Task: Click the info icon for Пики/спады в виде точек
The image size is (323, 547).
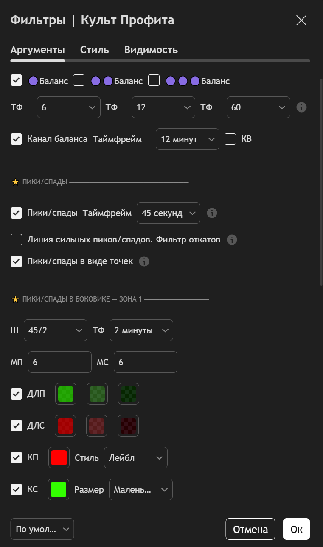Action: 144,261
